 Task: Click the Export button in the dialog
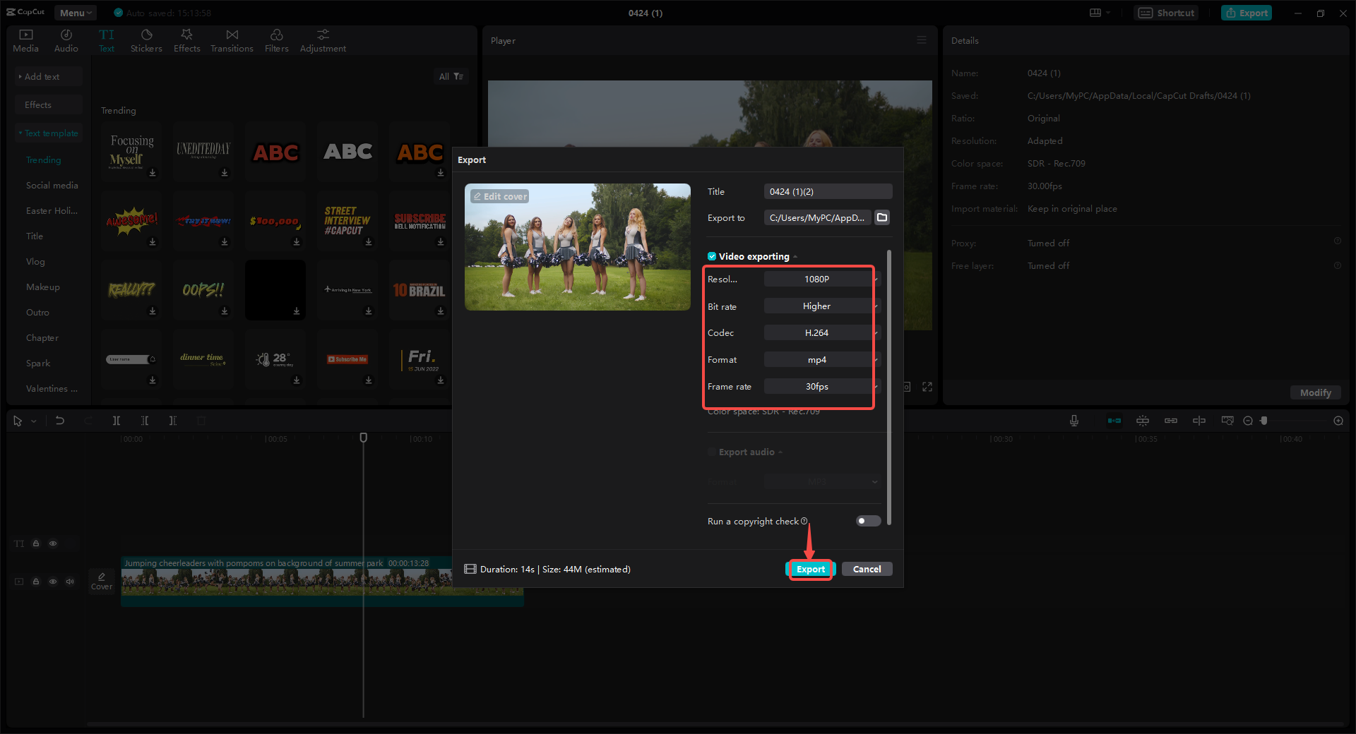pyautogui.click(x=810, y=569)
